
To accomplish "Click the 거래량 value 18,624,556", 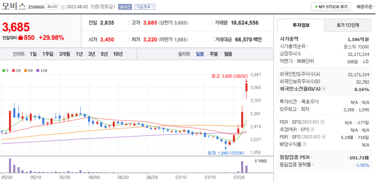I will pyautogui.click(x=245, y=23).
